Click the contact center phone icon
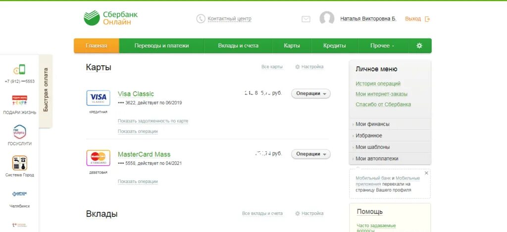 coord(201,19)
